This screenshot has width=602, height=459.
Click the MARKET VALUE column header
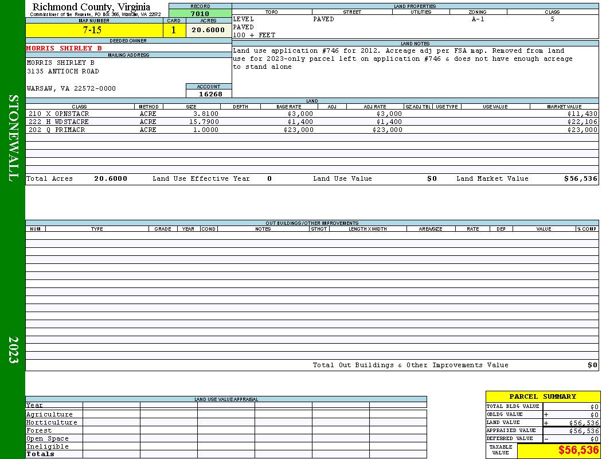[x=564, y=106]
